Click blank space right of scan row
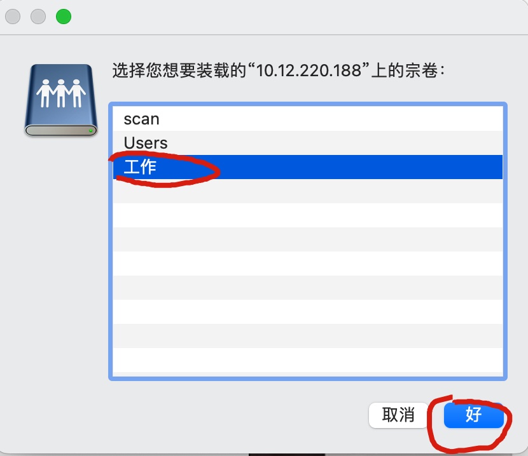The image size is (528, 456). pyautogui.click(x=331, y=119)
